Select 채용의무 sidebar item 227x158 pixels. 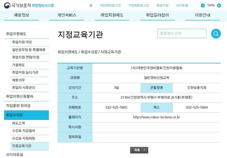18,80
